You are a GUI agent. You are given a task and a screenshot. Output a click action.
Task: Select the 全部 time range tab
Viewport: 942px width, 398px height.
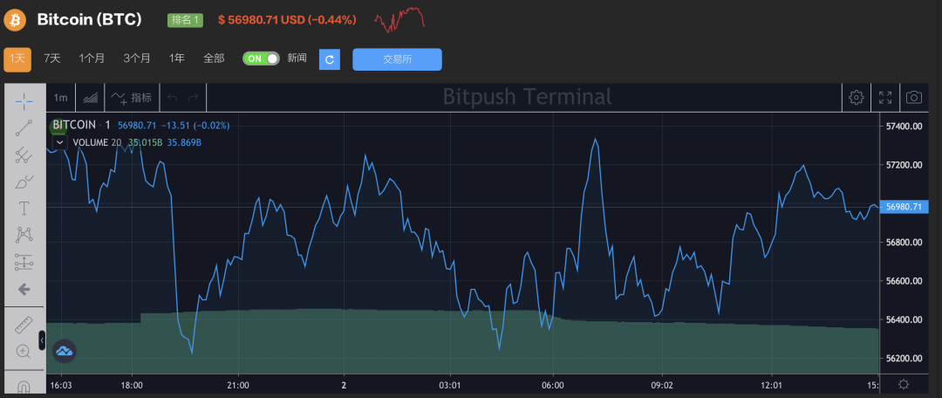click(x=214, y=59)
